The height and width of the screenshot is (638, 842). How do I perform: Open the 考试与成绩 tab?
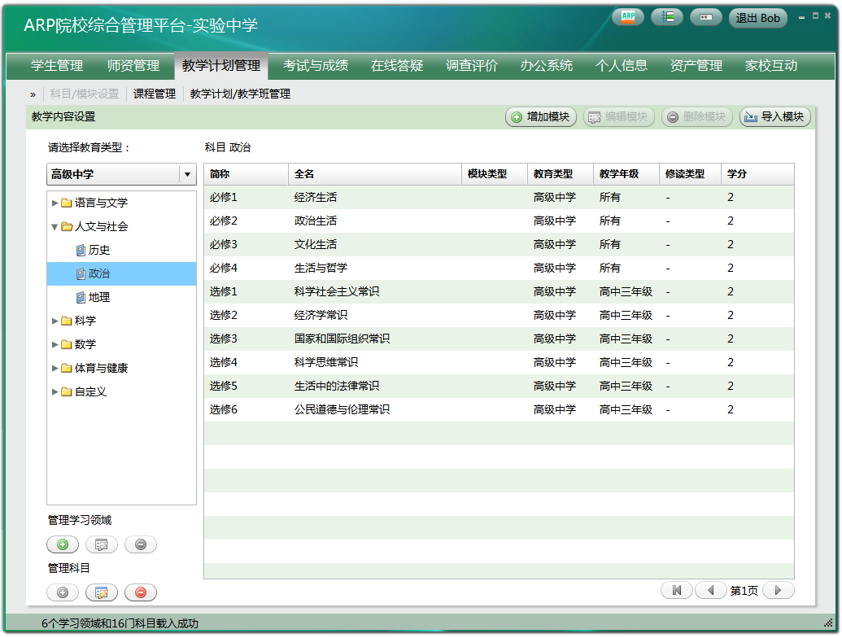[316, 66]
